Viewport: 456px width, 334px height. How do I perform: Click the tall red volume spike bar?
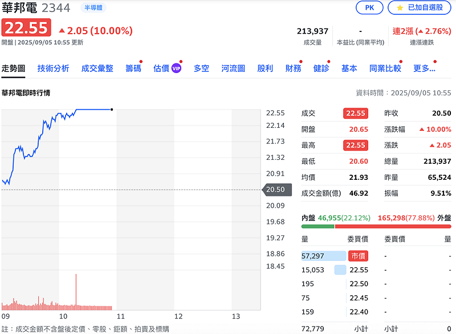[x=76, y=291]
